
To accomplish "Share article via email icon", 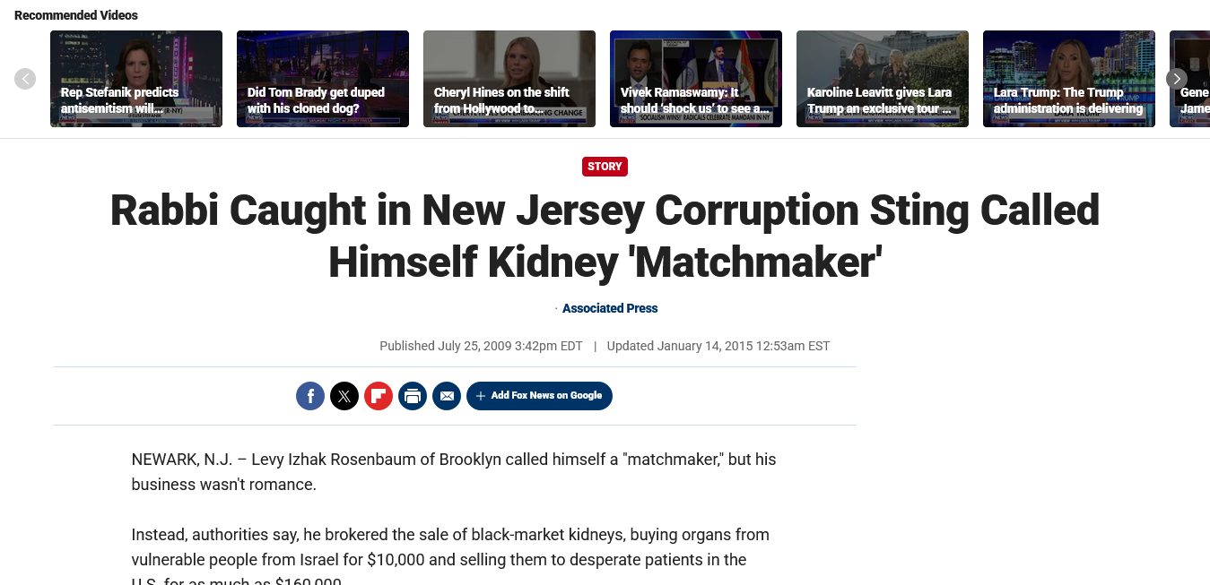I will 447,395.
